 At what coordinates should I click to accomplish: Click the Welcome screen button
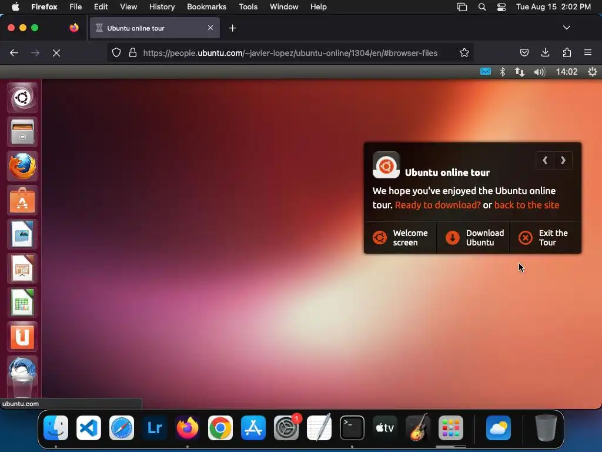click(x=400, y=238)
